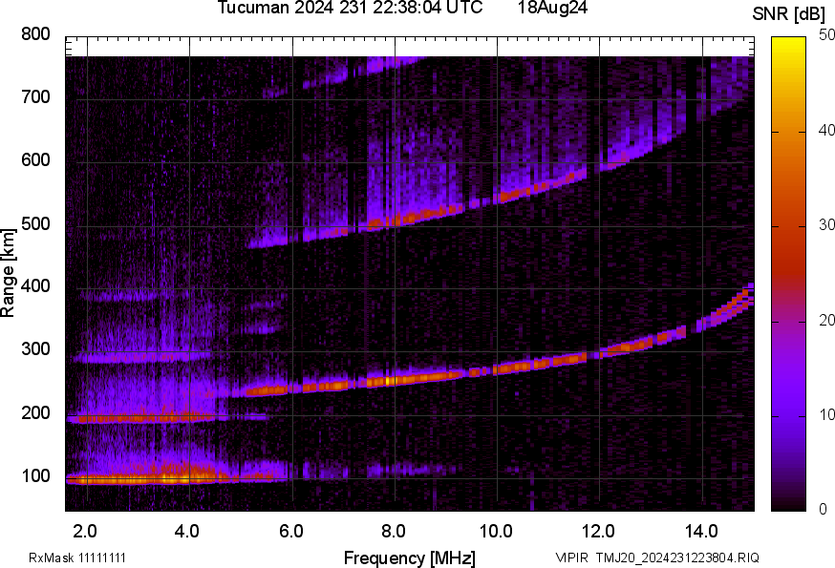Click the date label '18Aug24'
Image resolution: width=835 pixels, height=568 pixels.
pos(552,8)
